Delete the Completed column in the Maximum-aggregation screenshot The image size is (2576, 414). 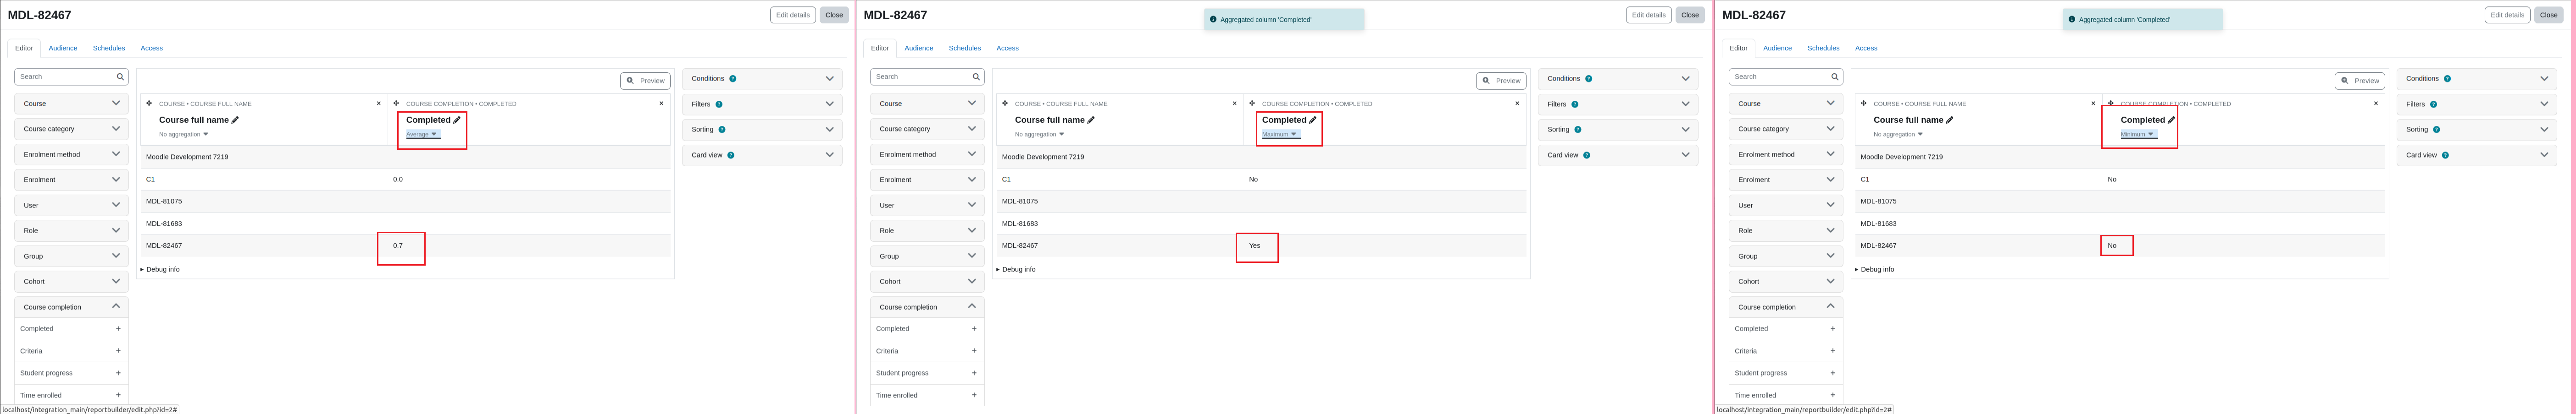[x=1517, y=104]
